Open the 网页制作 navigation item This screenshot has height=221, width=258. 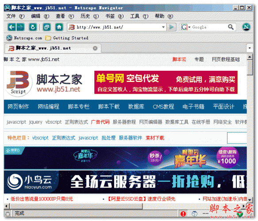tap(18, 107)
